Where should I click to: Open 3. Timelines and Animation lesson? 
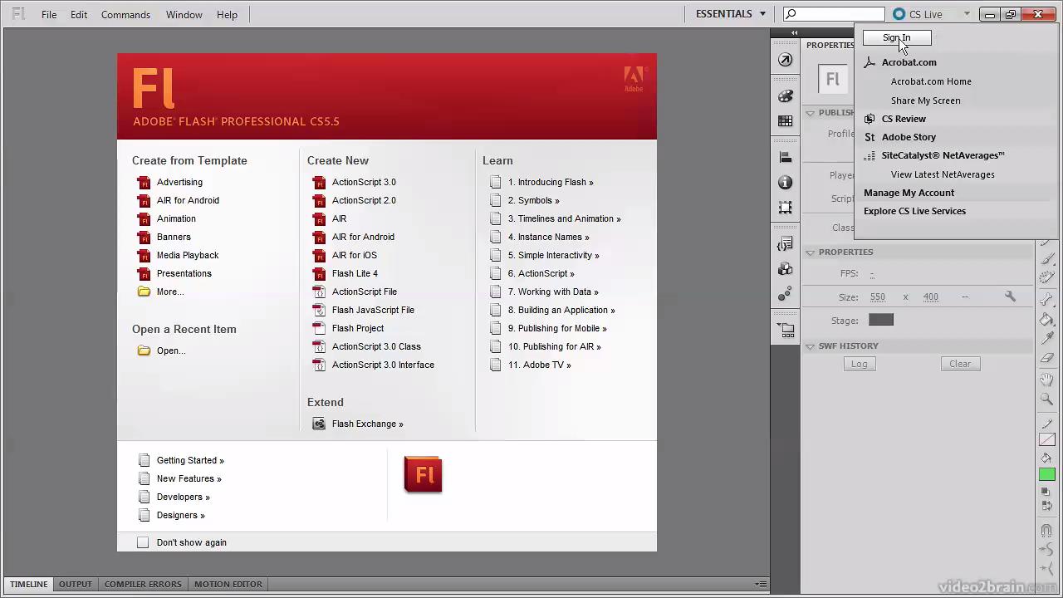(x=564, y=218)
